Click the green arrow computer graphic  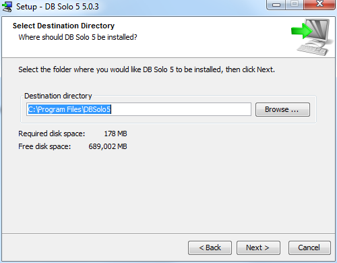312,37
